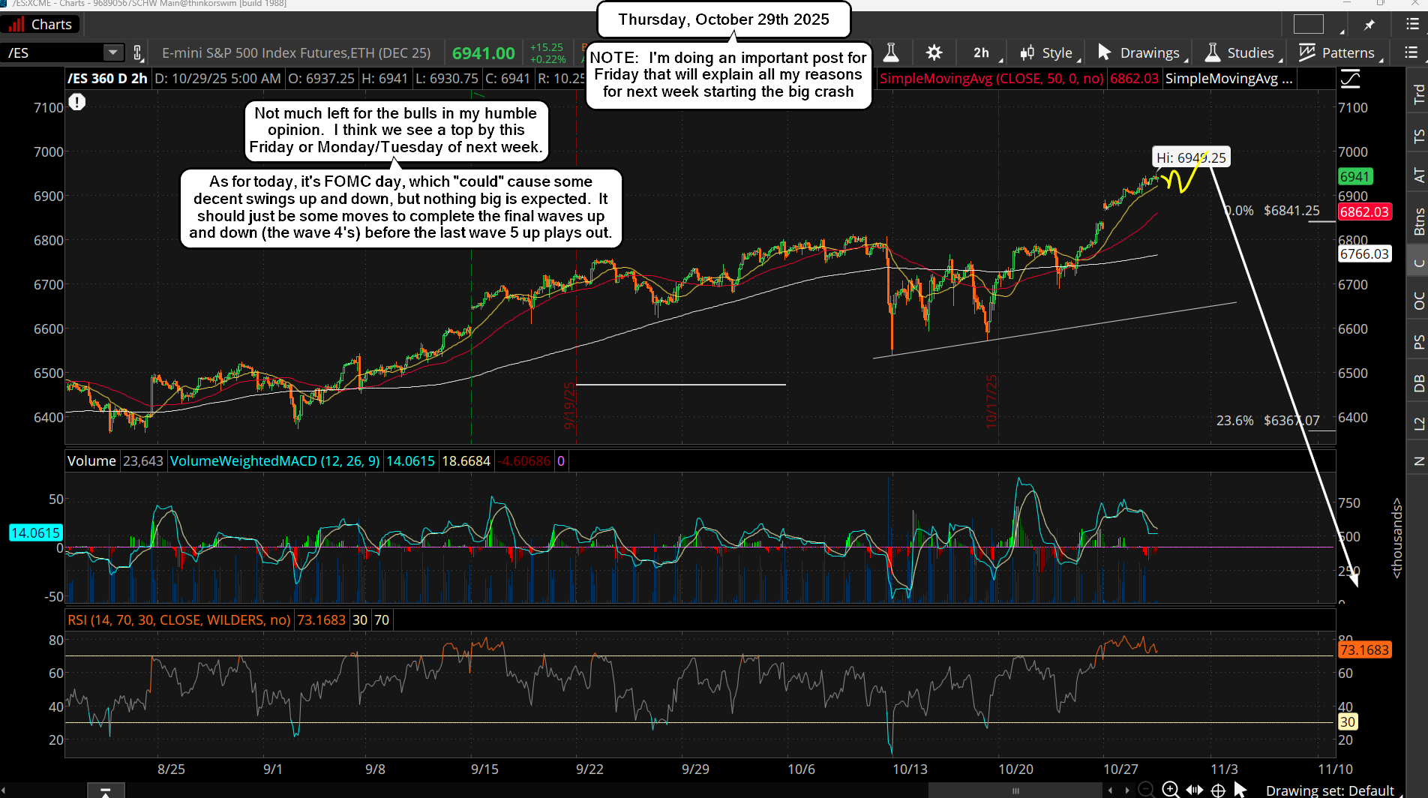Open the Patterns menu
Screen dimensions: 1428x798
click(x=1338, y=52)
